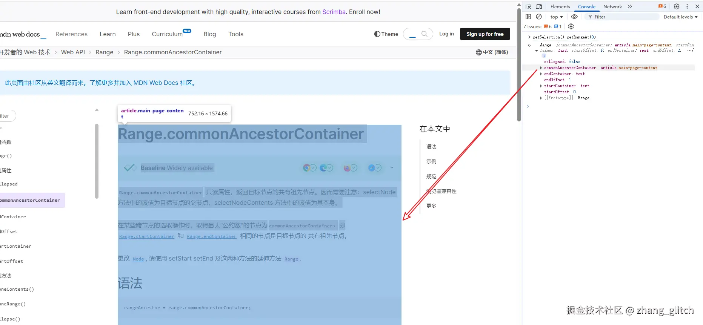Expand the [[Prototype]]: Range entry
703x325 pixels.
pyautogui.click(x=541, y=98)
